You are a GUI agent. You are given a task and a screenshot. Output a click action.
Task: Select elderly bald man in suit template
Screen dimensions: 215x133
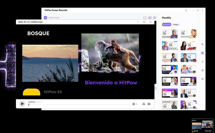(188, 93)
